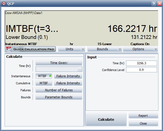Choose Cumulative Failure Intensity option

tap(68, 83)
